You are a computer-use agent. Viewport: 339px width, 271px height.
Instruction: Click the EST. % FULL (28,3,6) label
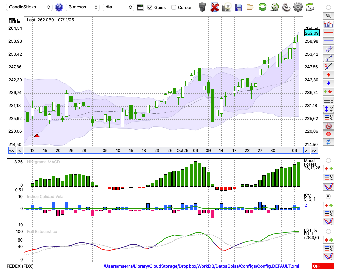click(x=312, y=234)
